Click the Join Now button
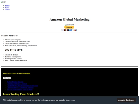The height and width of the screenshot is (104, 139). [x=7, y=78]
